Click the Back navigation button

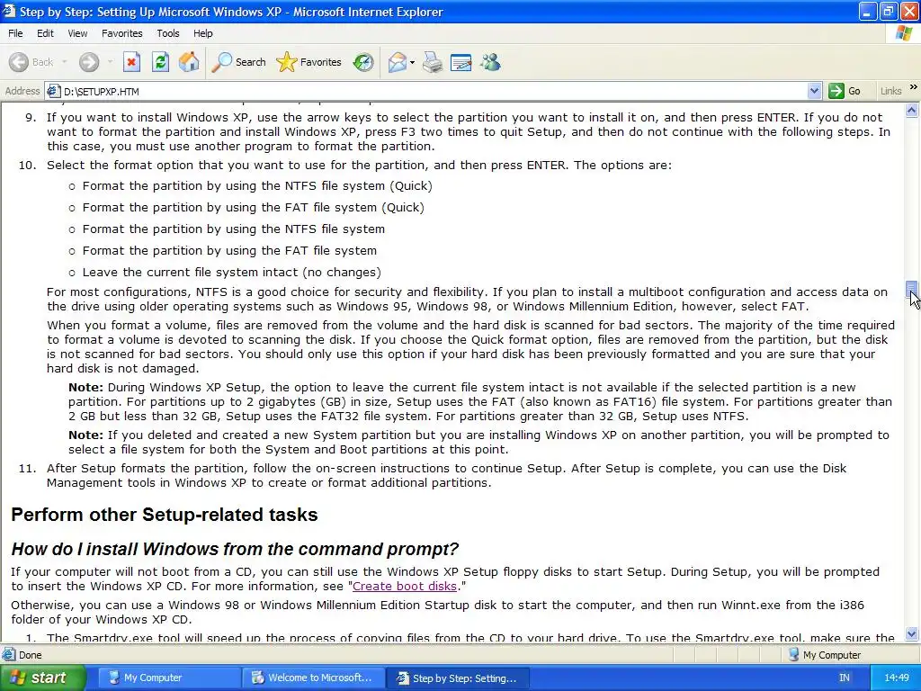[31, 62]
